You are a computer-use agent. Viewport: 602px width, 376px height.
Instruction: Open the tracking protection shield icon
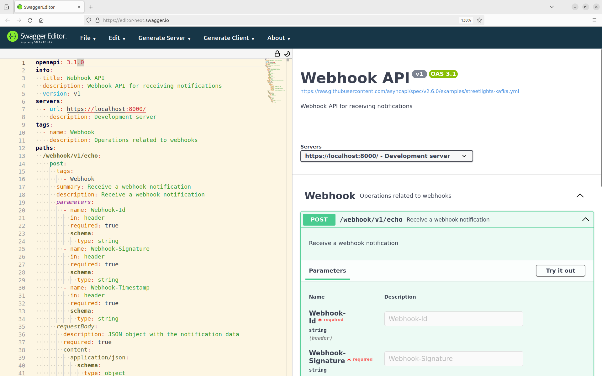[x=89, y=20]
